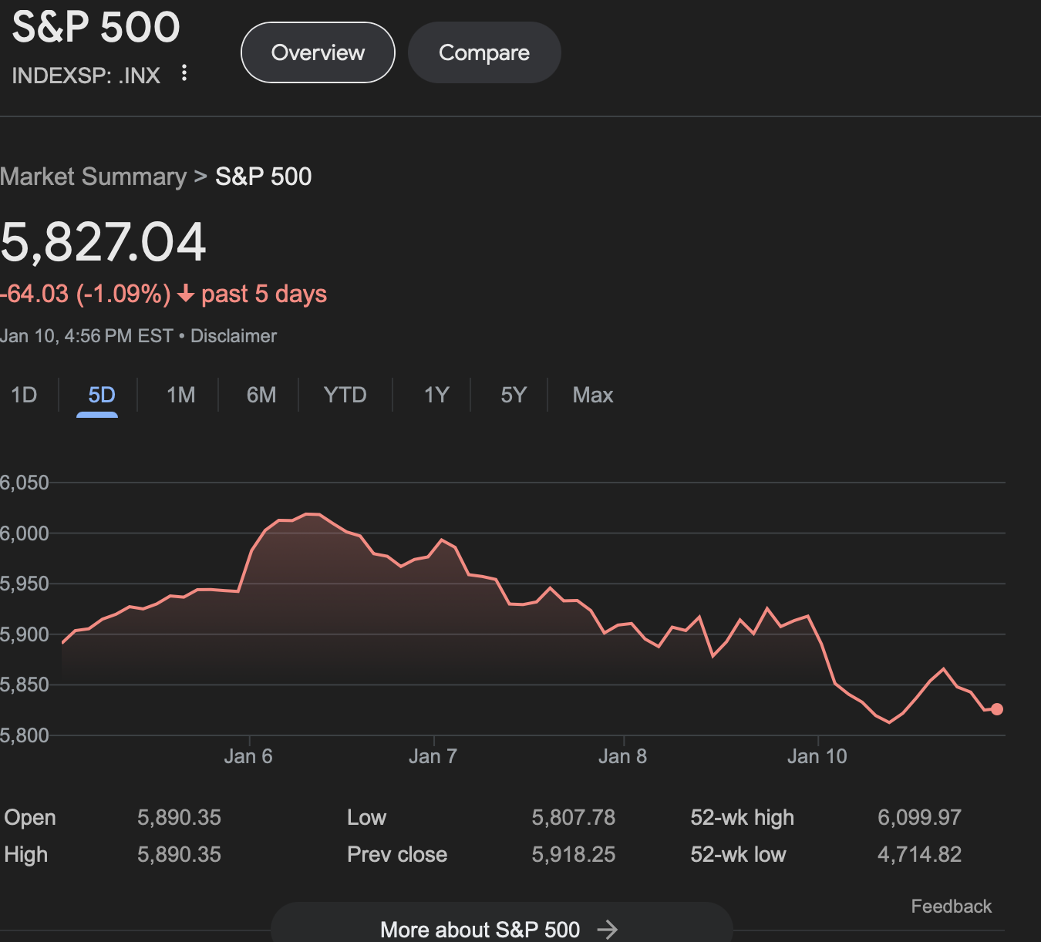Click the Jan 6 axis label
Screen dimensions: 1041x942
tap(248, 756)
